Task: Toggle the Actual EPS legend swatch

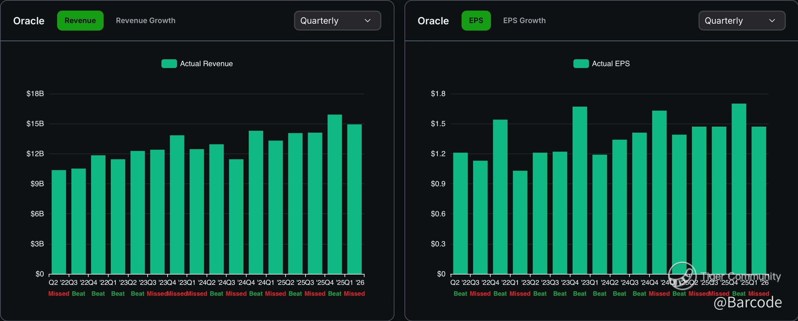Action: click(581, 64)
